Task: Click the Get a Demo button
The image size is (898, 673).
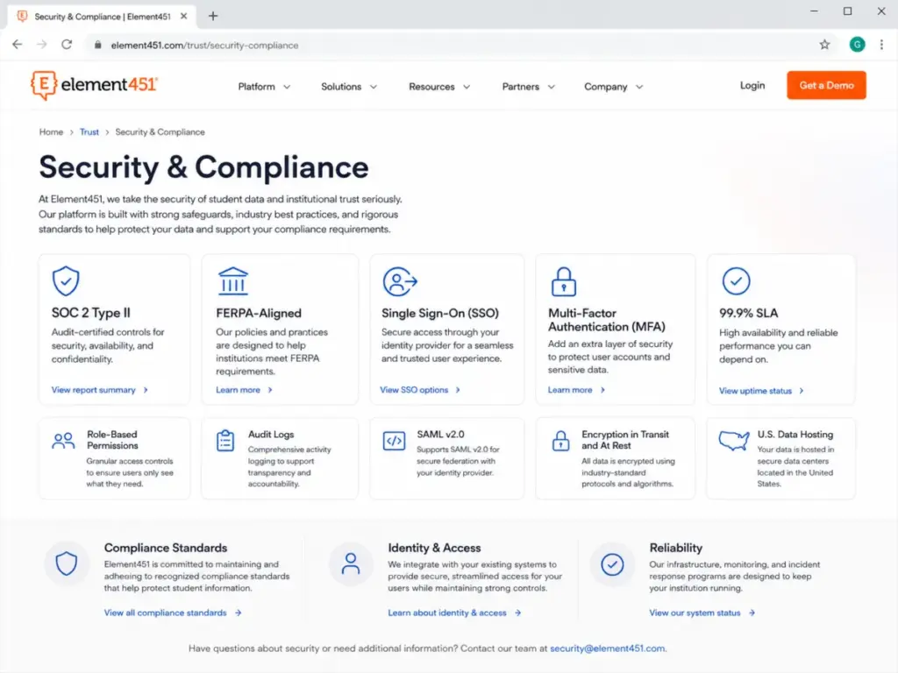Action: [x=826, y=85]
